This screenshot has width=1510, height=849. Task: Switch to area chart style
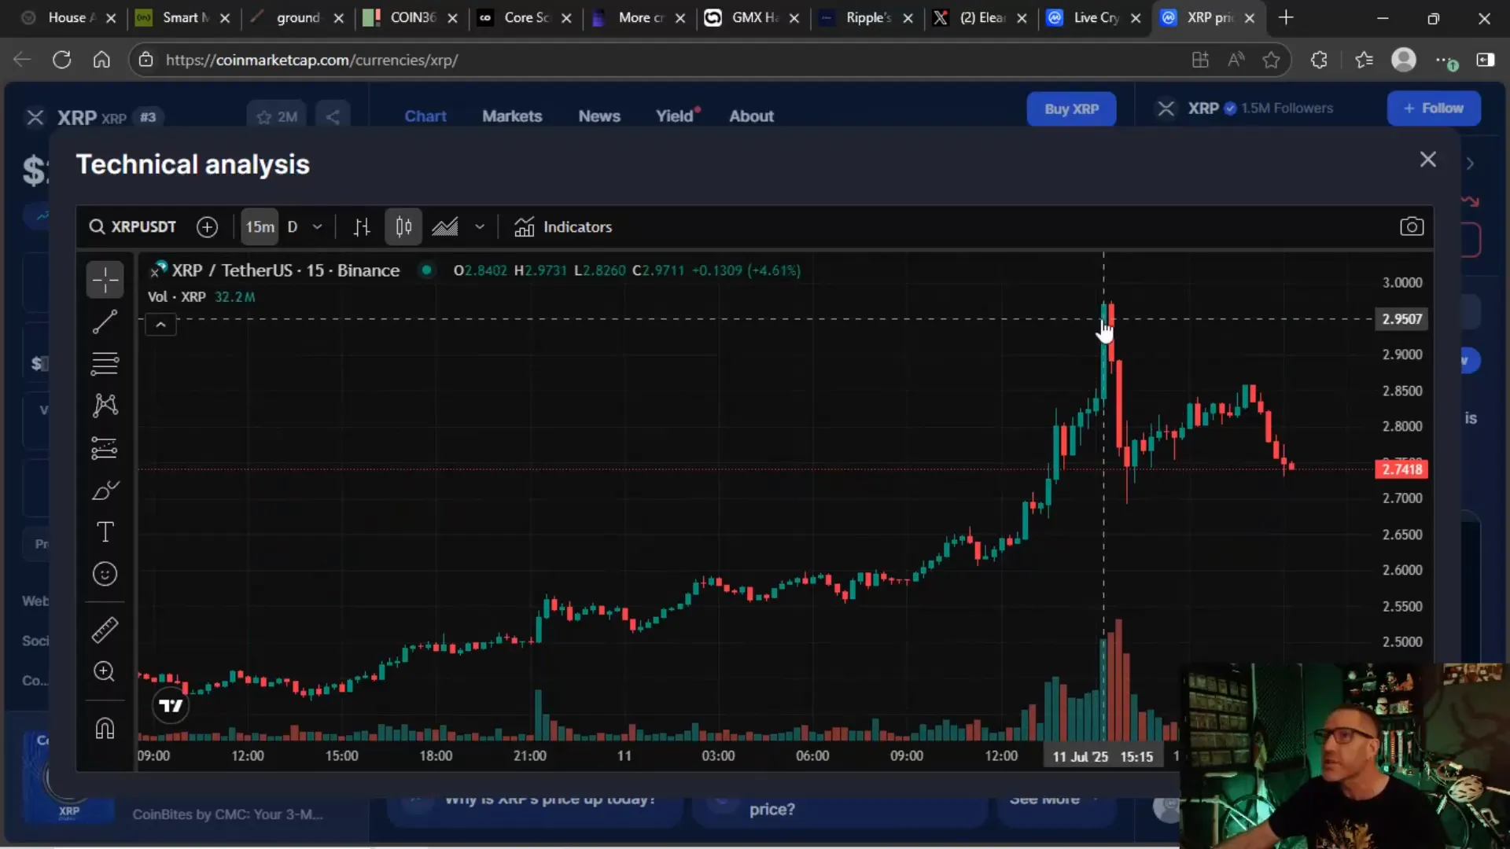coord(445,227)
